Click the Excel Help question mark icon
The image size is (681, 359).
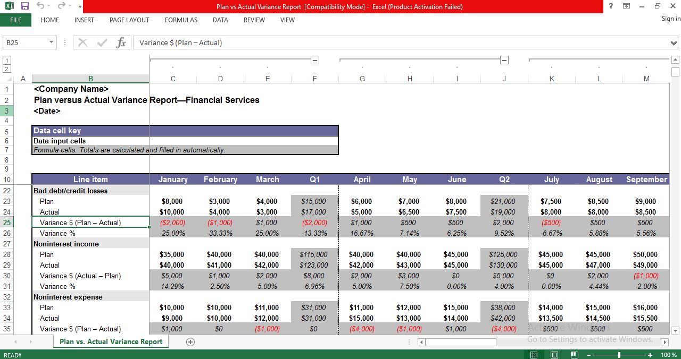[x=610, y=6]
